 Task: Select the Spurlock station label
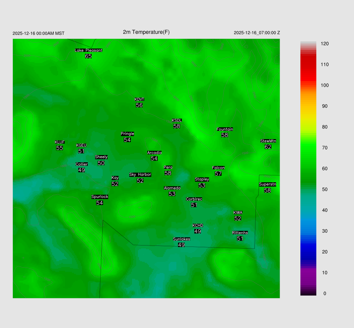click(100, 197)
